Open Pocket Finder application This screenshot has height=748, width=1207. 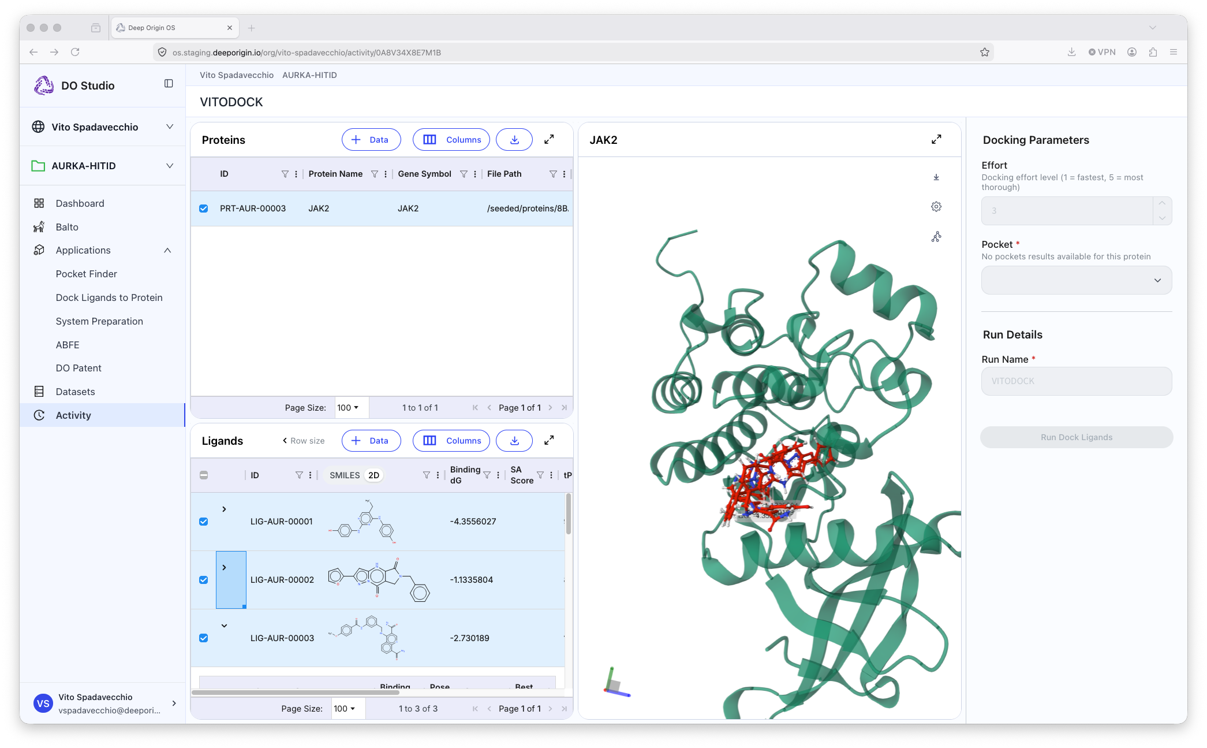tap(87, 274)
